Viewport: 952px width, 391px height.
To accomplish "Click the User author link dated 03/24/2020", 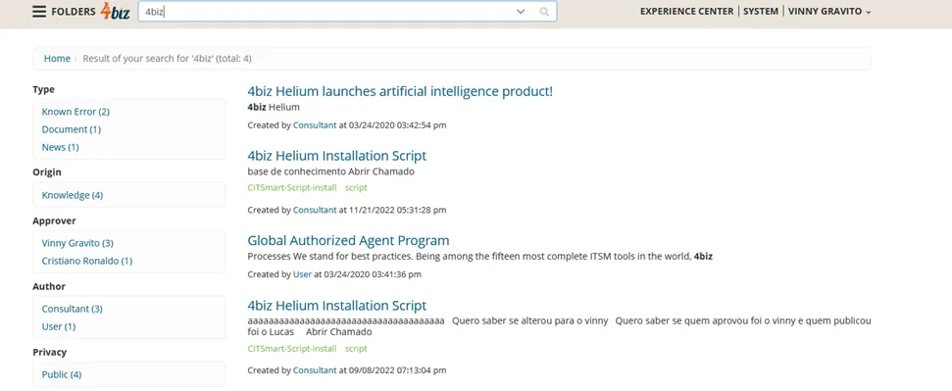I will coord(302,274).
